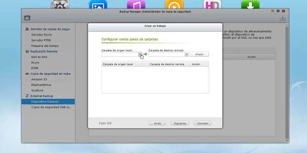This screenshot has height=153, width=307.
Task: Click the Acción column in background table
Action: click(251, 57)
